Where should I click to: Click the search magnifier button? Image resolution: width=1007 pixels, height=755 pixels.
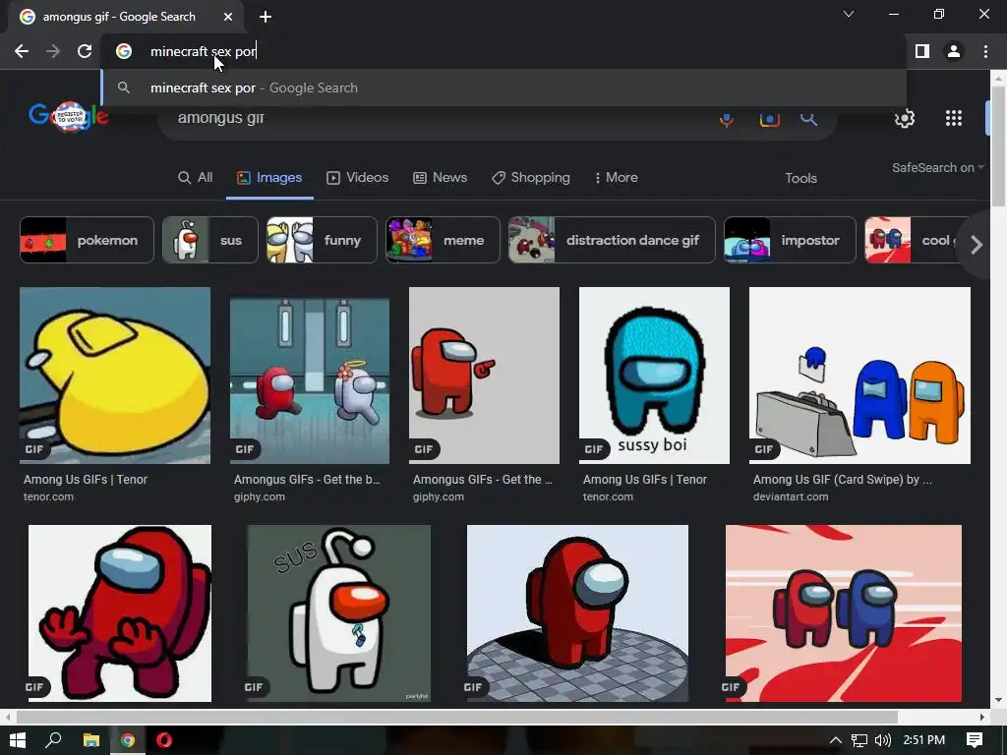[808, 118]
